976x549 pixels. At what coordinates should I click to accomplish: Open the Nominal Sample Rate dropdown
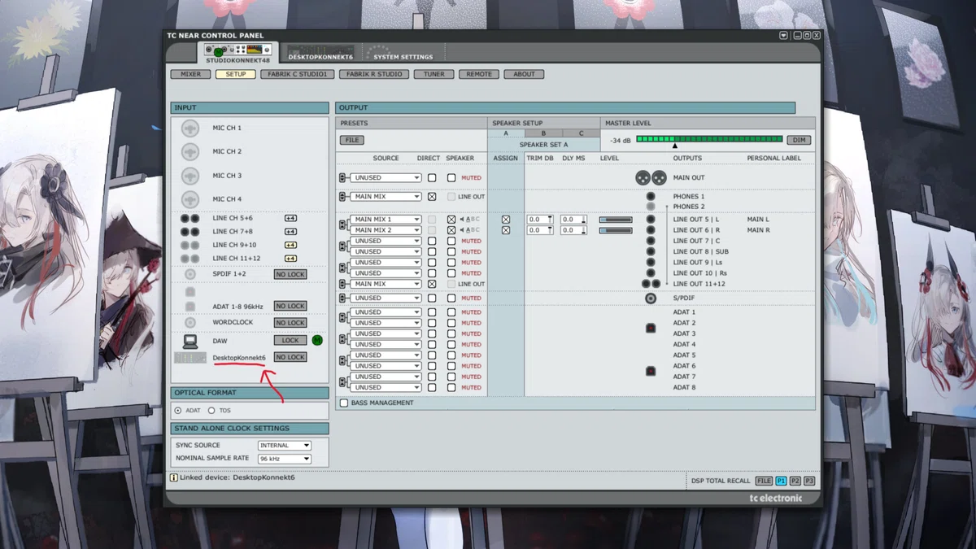(x=285, y=459)
